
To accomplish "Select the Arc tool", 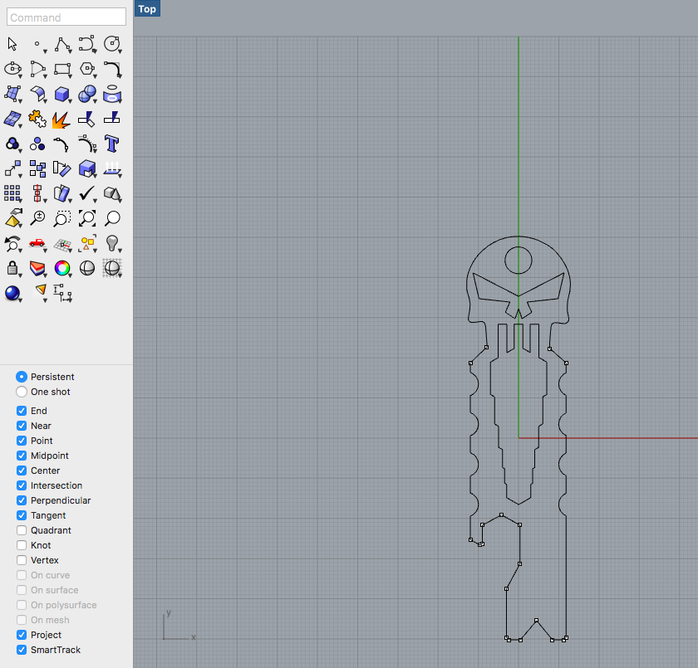I will (x=37, y=69).
